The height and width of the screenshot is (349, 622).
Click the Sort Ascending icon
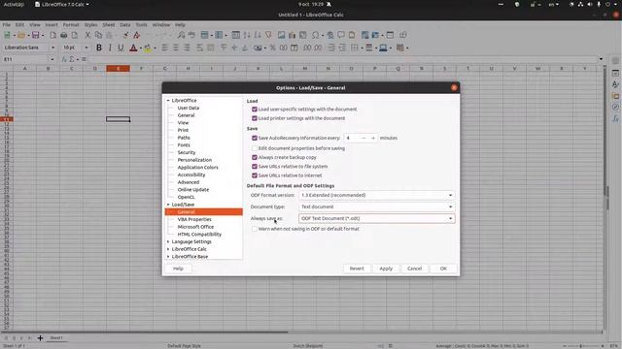247,35
